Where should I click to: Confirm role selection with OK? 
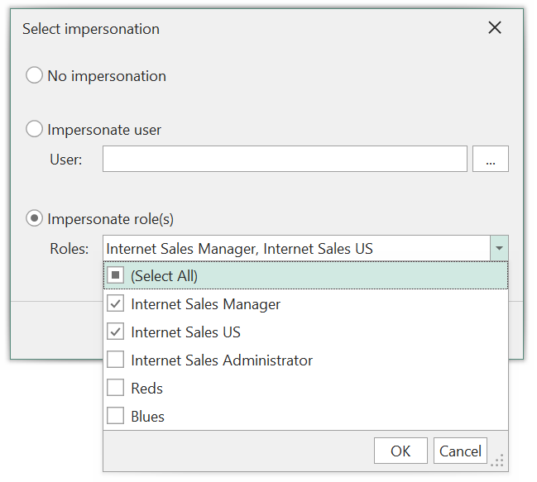tap(400, 451)
